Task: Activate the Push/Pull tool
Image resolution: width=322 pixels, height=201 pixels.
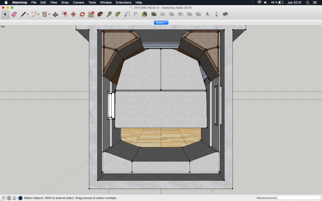Action: point(56,14)
